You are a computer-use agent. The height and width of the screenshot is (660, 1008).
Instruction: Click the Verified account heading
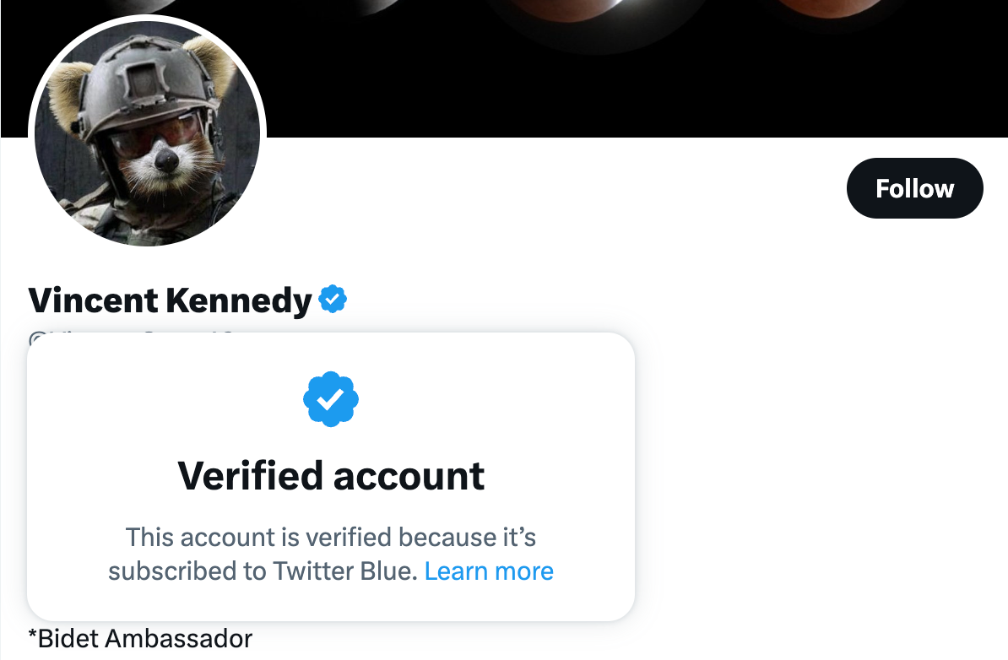331,476
